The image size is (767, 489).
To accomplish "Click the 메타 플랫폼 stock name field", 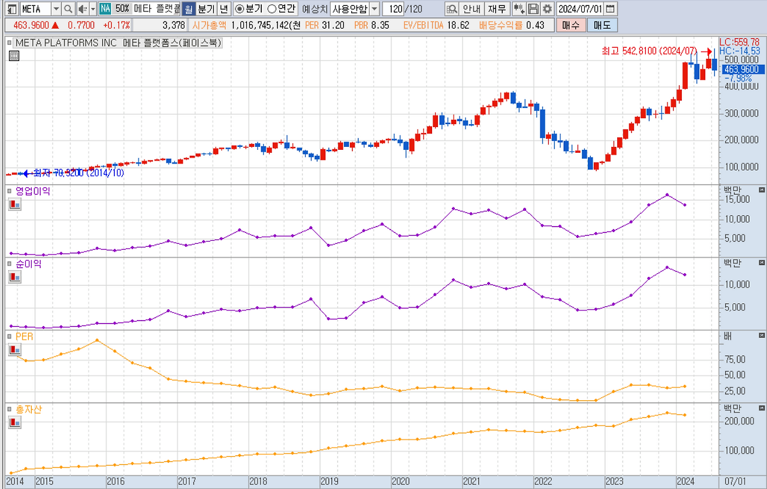I will 156,9.
